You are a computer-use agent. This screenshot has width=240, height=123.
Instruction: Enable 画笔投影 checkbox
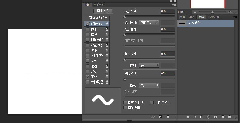point(125,107)
